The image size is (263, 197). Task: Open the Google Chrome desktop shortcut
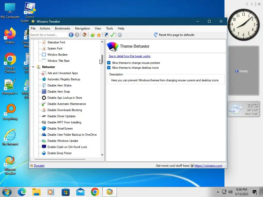pos(10,63)
